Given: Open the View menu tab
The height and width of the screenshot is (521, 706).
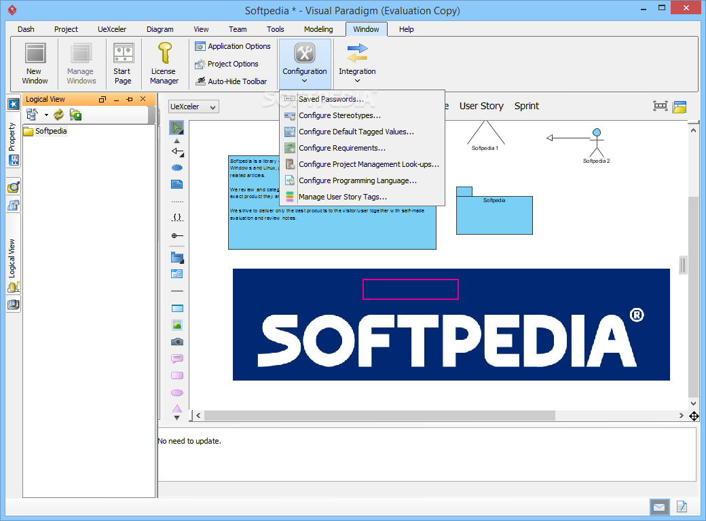Looking at the screenshot, I should [201, 29].
